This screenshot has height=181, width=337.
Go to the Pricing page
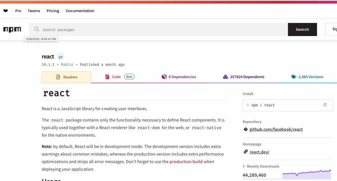(x=53, y=11)
